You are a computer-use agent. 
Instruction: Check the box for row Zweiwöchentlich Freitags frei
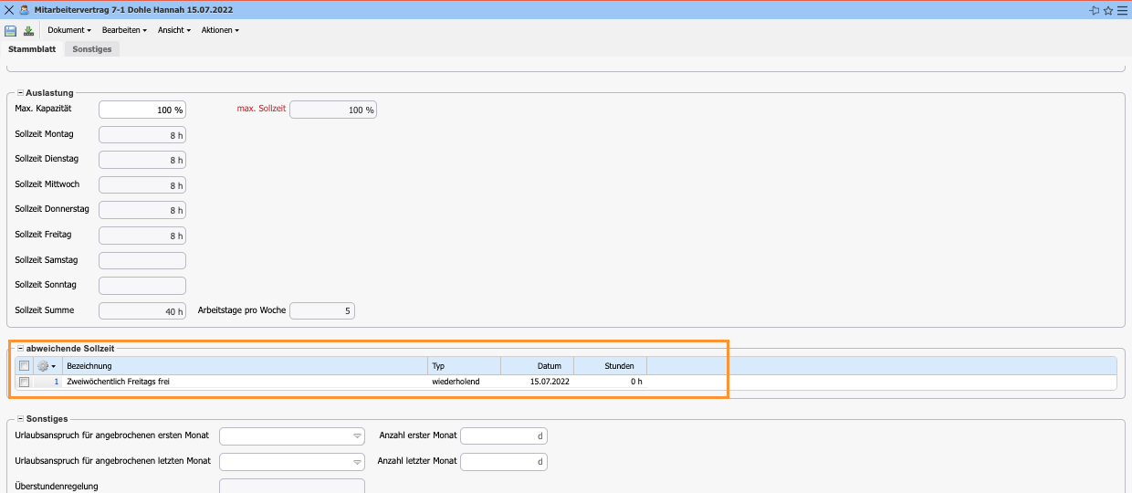click(25, 382)
